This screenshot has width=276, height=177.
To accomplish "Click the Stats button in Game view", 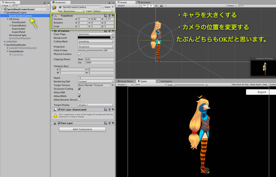I will 265,85.
